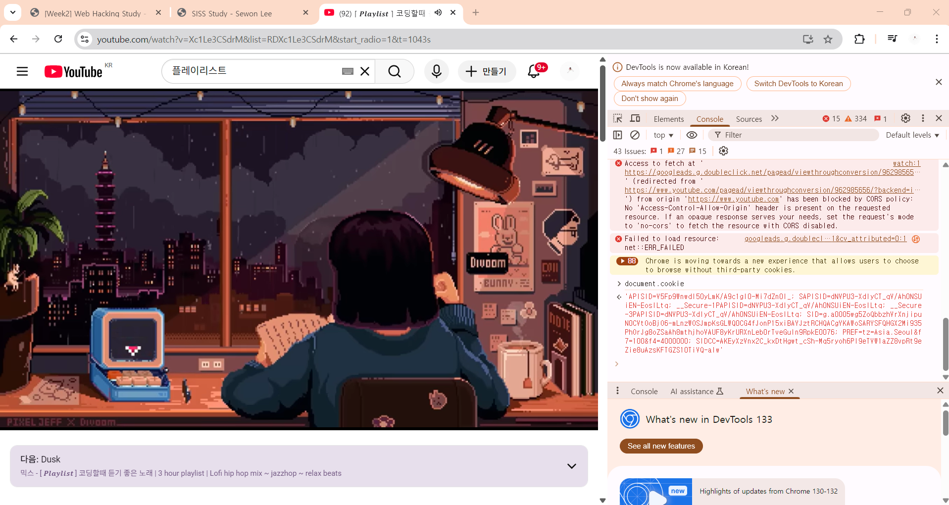Bookmark this page with the star icon

point(828,39)
